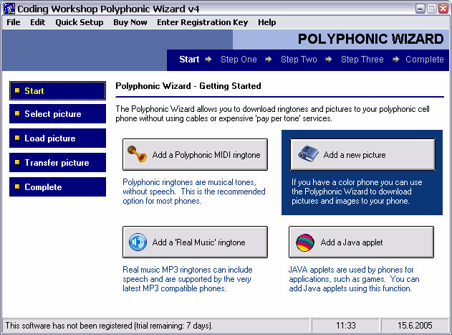Viewport: 452px width, 335px height.
Task: Click the intro paragraph about downloading ringtones
Action: click(x=272, y=113)
